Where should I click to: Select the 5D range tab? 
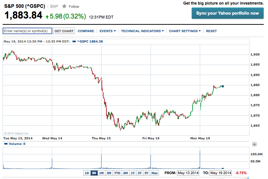[94, 173]
